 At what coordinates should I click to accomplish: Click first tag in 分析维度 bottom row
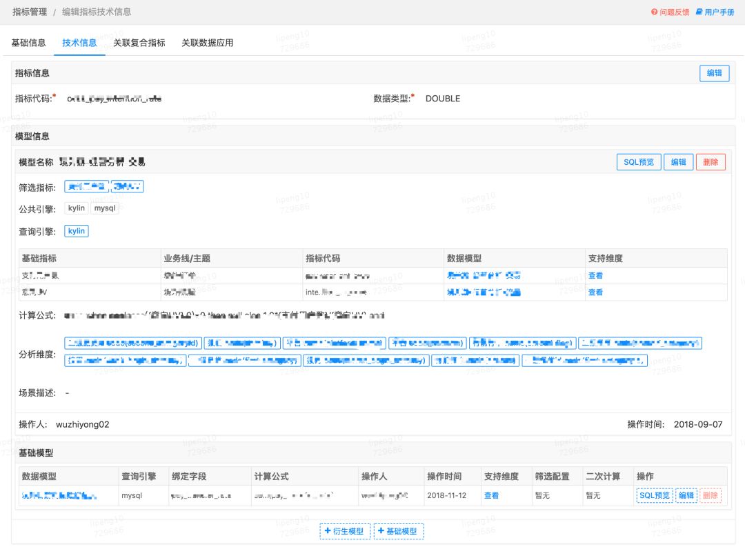click(x=125, y=361)
